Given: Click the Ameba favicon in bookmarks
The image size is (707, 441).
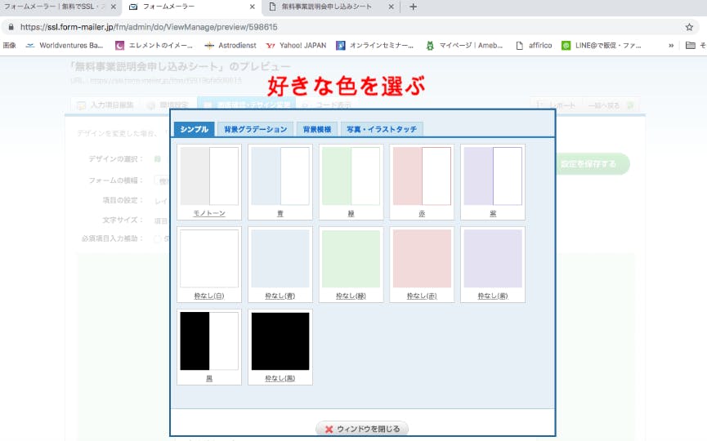Looking at the screenshot, I should pyautogui.click(x=430, y=46).
